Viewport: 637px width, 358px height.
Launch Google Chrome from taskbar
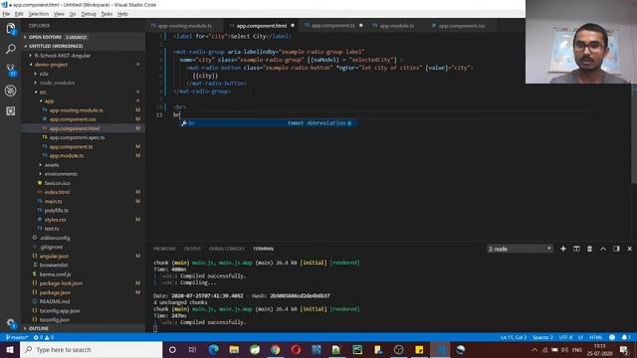coord(276,349)
